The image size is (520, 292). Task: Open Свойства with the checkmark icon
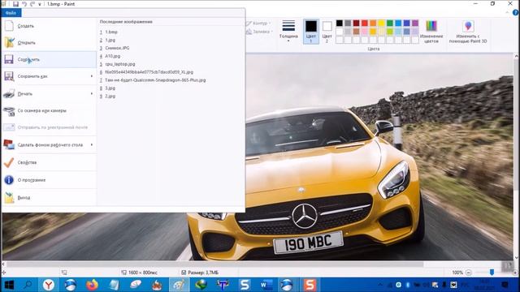click(x=49, y=162)
